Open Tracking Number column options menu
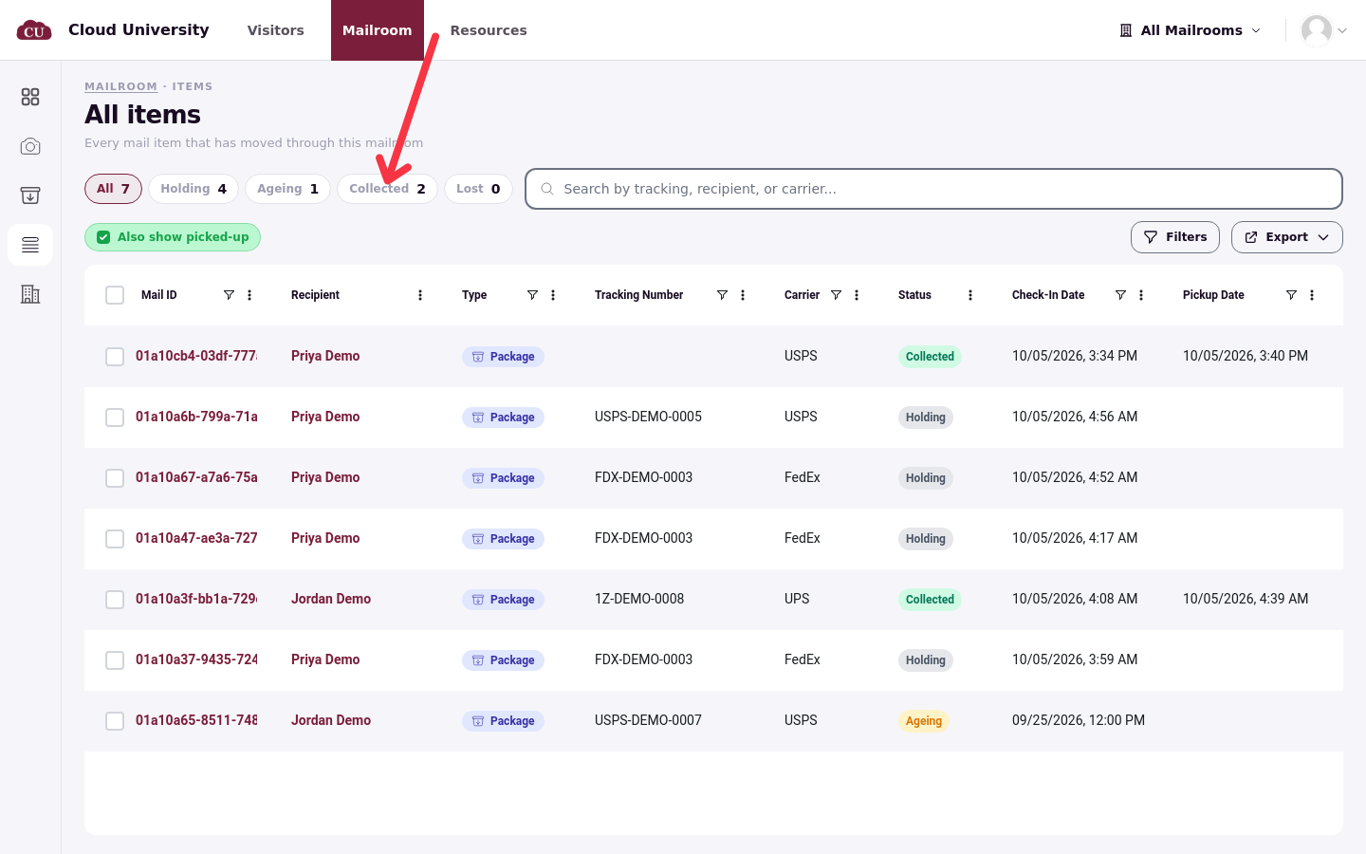Image resolution: width=1366 pixels, height=854 pixels. [743, 295]
